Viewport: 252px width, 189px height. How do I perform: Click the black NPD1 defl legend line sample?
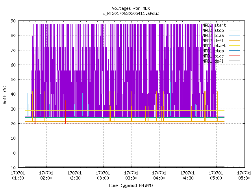pyautogui.click(x=235, y=61)
